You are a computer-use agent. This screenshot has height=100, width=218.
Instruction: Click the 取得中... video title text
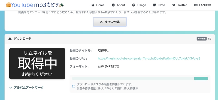coord(104,51)
